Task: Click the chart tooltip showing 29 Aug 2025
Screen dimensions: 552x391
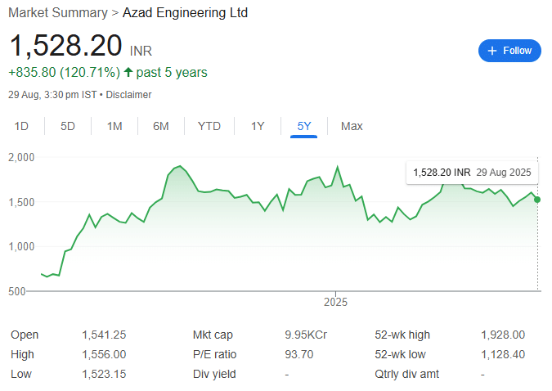Action: click(472, 173)
